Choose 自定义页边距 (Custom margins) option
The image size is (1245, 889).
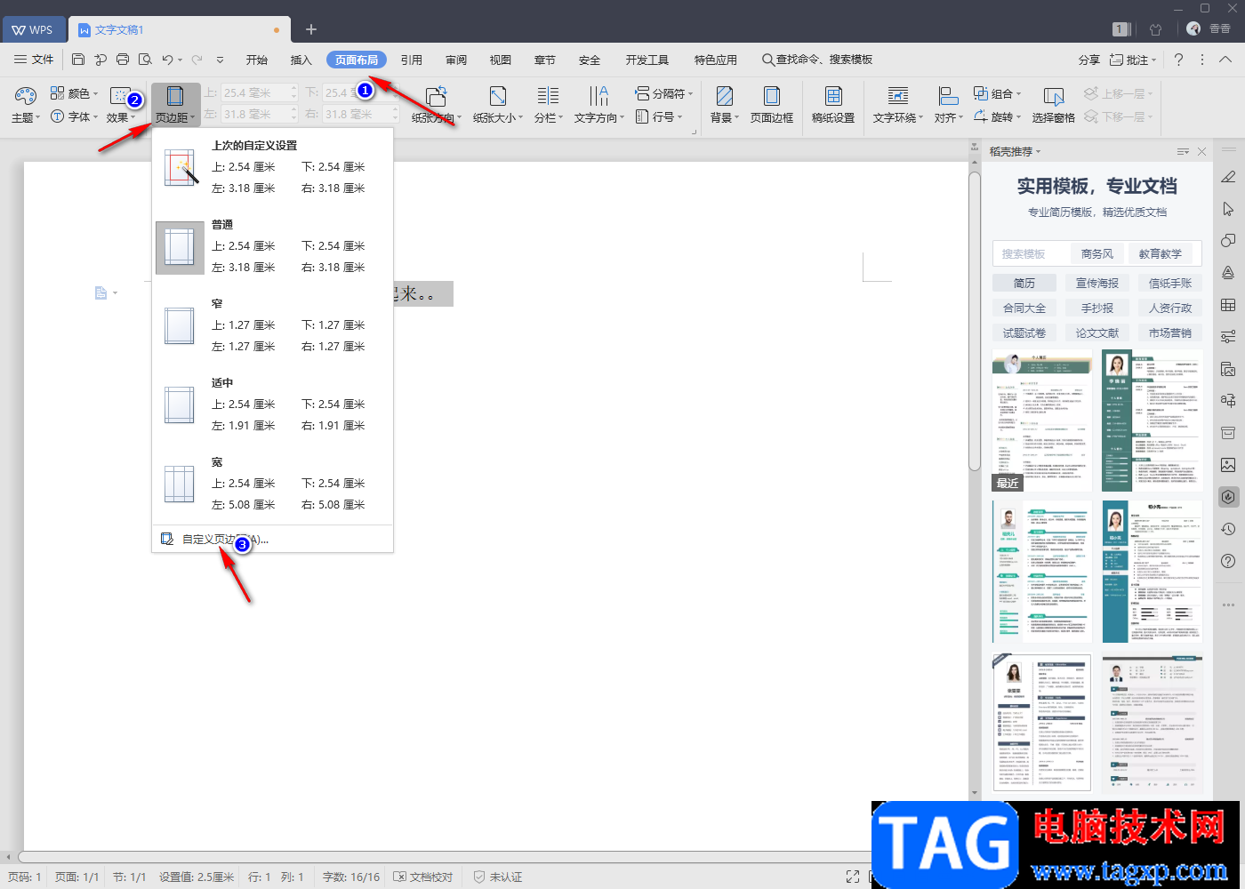(x=272, y=539)
